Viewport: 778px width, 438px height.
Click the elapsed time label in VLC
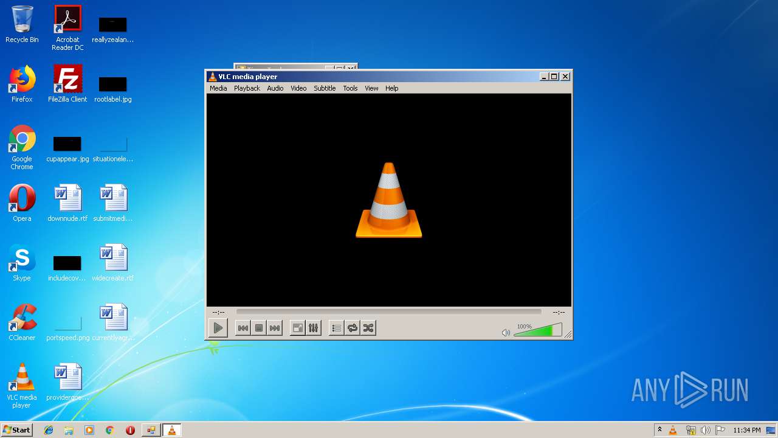218,312
